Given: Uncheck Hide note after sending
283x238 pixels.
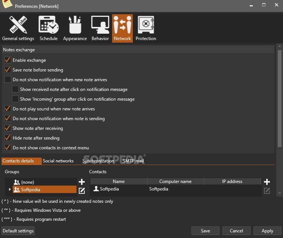Looking at the screenshot, I should click(8, 138).
